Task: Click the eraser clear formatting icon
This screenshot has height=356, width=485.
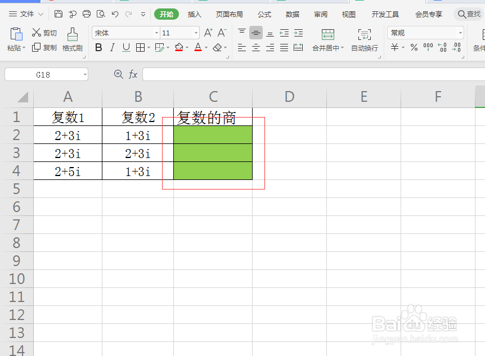Action: (217, 48)
